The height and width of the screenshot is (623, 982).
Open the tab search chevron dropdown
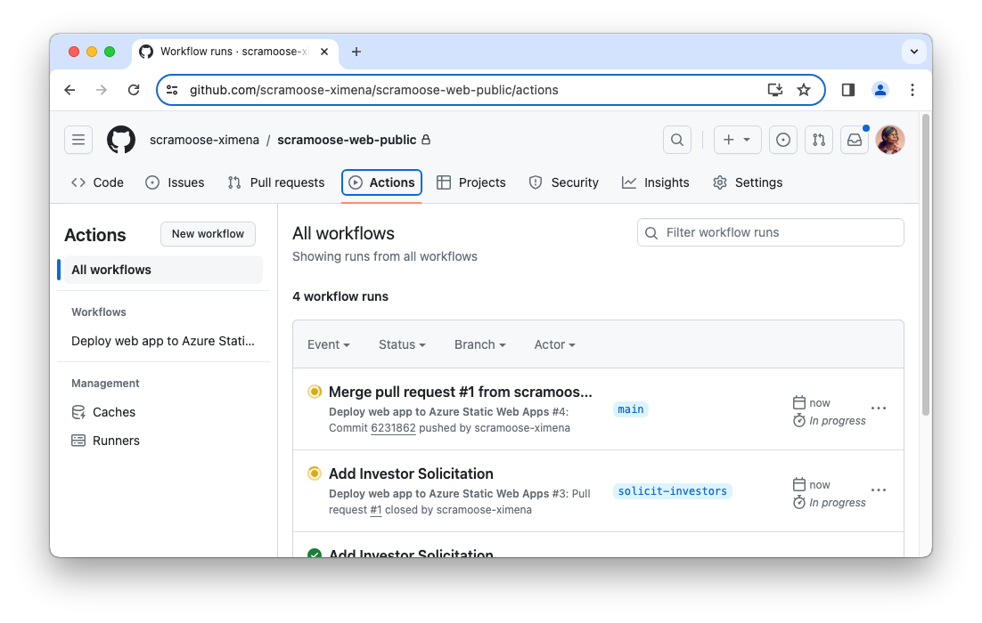[913, 52]
